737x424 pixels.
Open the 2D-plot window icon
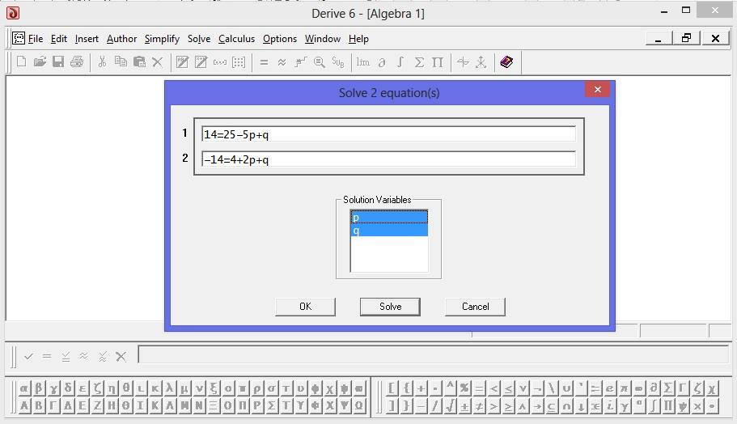[x=463, y=62]
